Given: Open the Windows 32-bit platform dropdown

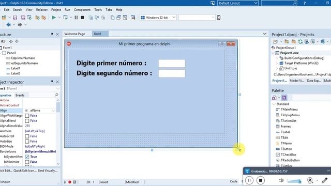Looking at the screenshot, I should click(174, 18).
